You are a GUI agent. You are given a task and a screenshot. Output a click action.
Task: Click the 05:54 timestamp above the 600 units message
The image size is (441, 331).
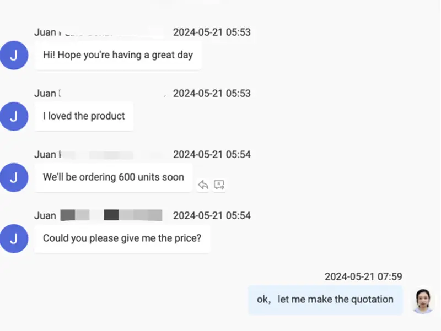coord(212,155)
